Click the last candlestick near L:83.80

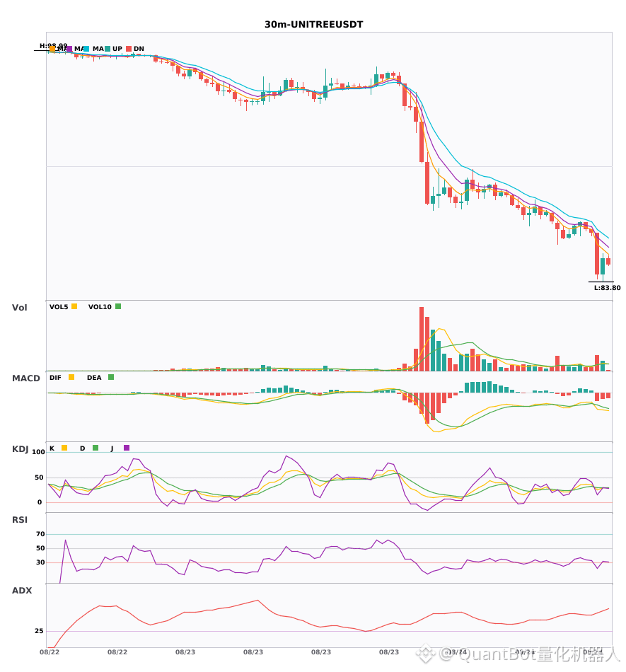pyautogui.click(x=608, y=261)
